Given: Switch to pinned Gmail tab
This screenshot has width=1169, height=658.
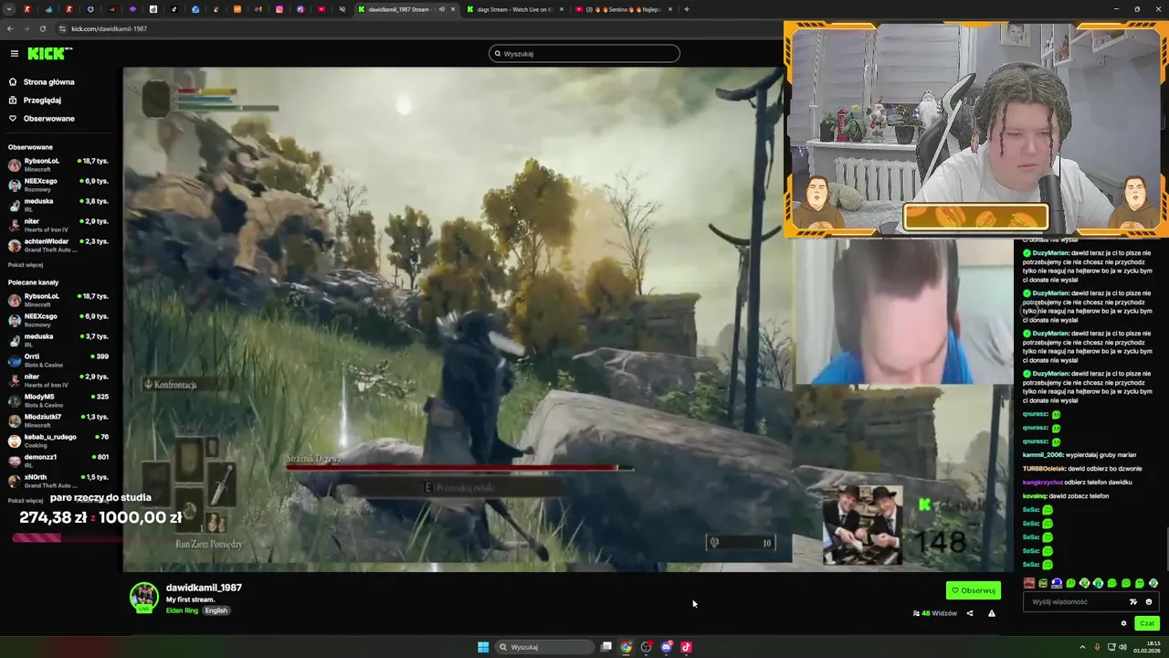Looking at the screenshot, I should pyautogui.click(x=258, y=9).
